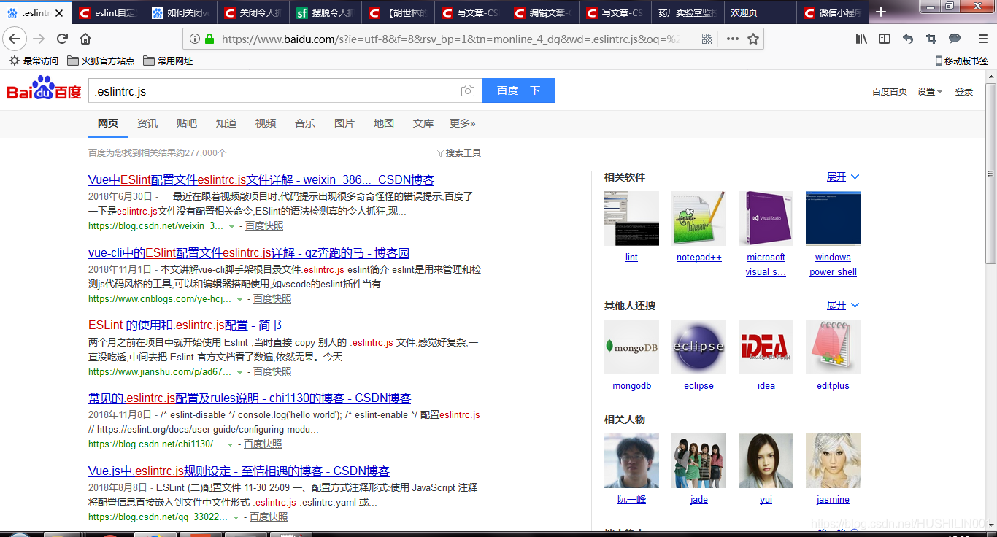
Task: Select the 地图 search category
Action: coord(384,123)
